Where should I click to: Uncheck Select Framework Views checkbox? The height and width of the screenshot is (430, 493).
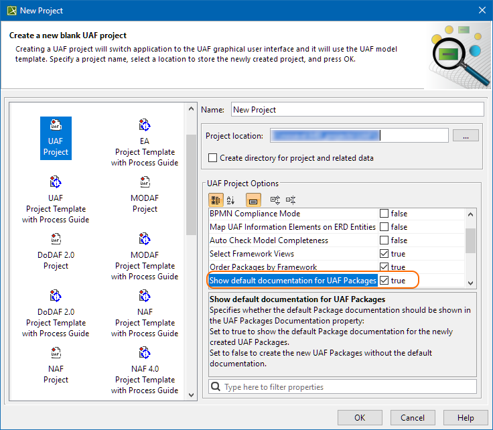pyautogui.click(x=384, y=254)
